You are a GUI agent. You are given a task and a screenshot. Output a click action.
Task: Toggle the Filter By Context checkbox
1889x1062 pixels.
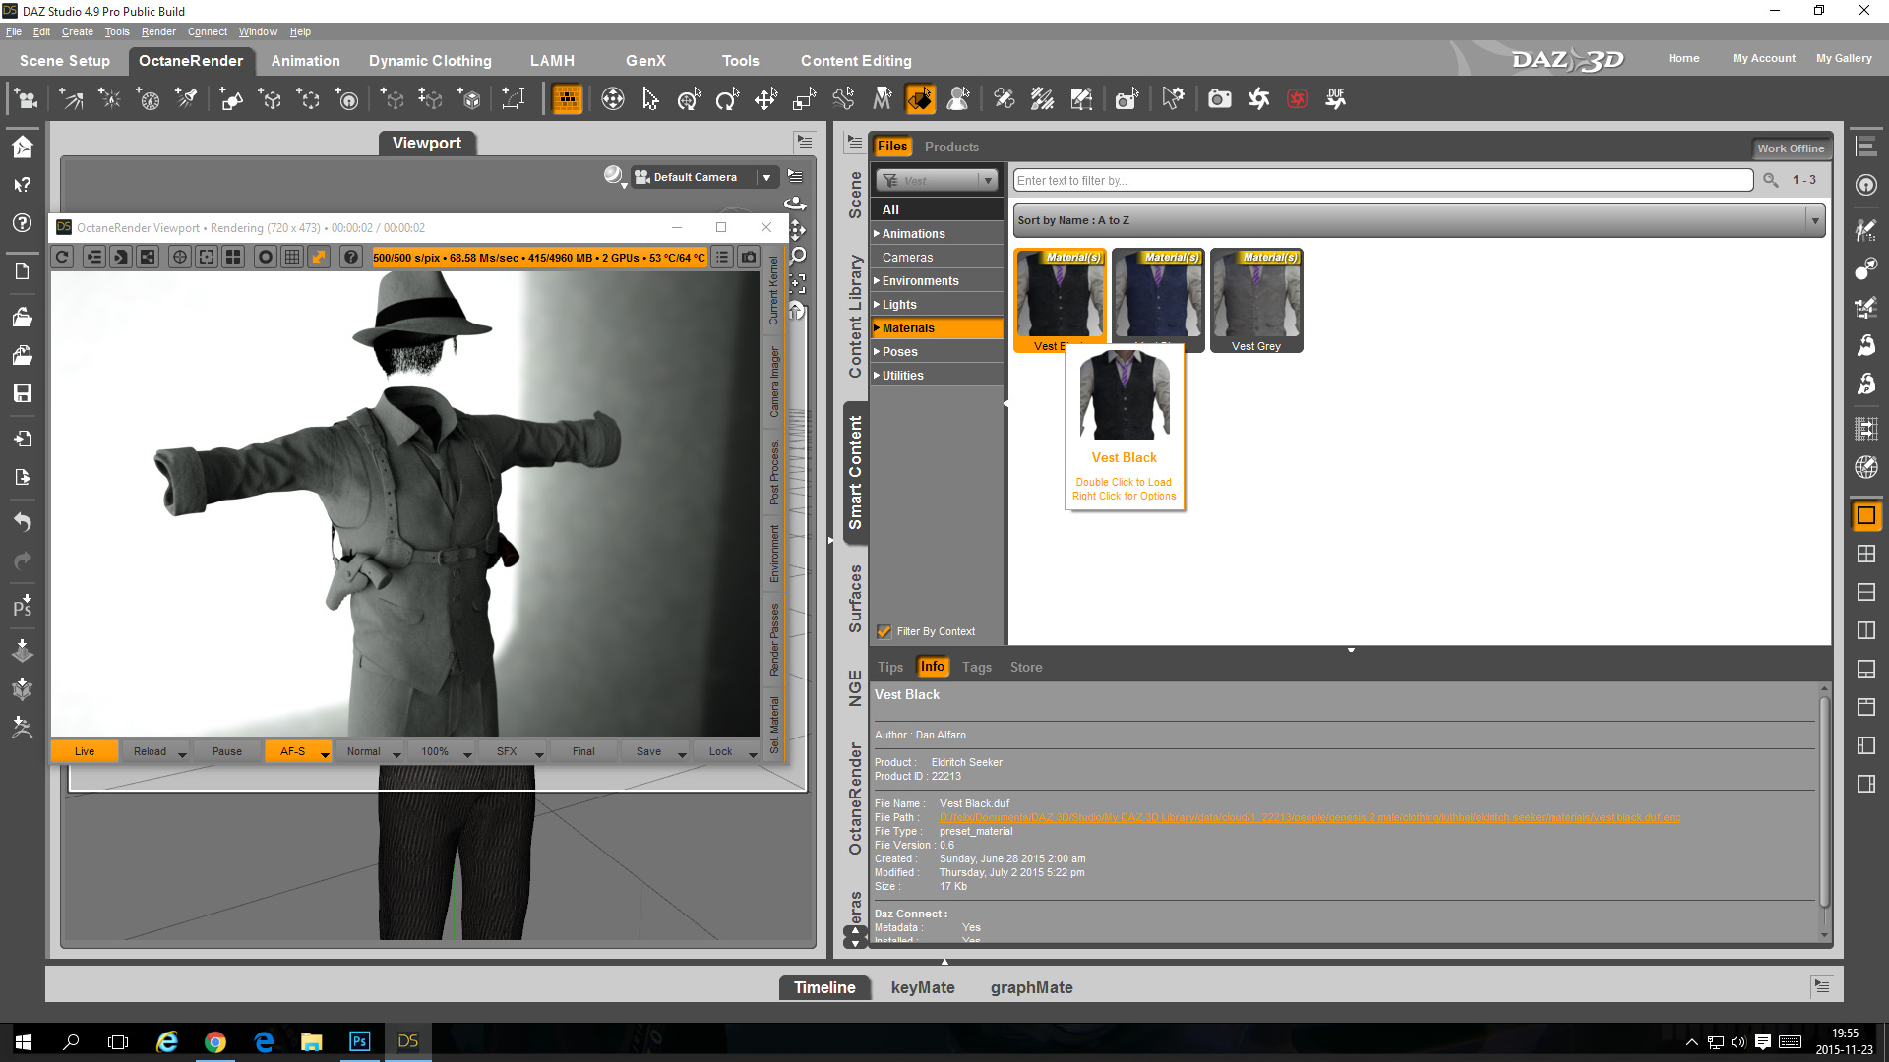point(884,631)
